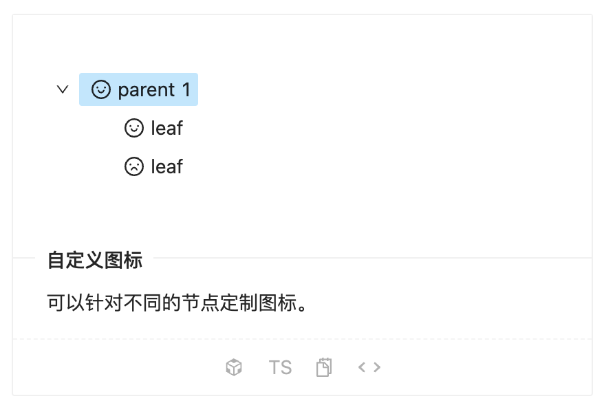The height and width of the screenshot is (403, 604).
Task: Click the digit 1 in parent 1 label
Action: (x=186, y=89)
